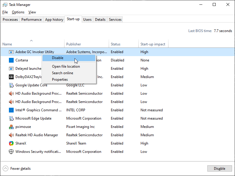Click the pximouse icon
Viewport: 235px width, 176px height.
coord(11,127)
